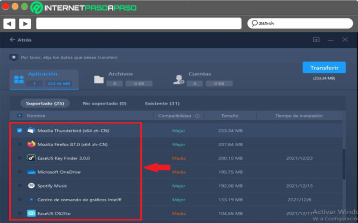Sort by the Compatibilidad column header
This screenshot has height=223, width=358.
(x=175, y=116)
